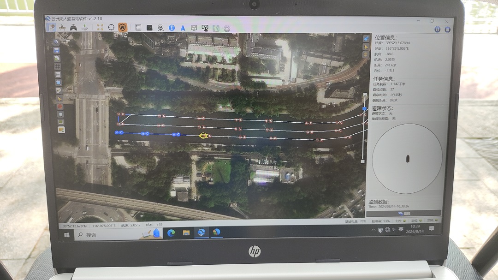
Task: Click the fit-to-screen expand arrows icon
Action: tap(100, 28)
